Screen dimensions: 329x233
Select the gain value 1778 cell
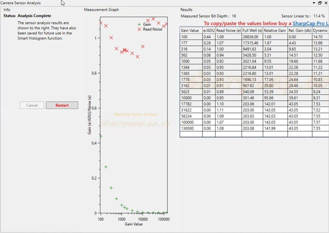click(x=191, y=79)
